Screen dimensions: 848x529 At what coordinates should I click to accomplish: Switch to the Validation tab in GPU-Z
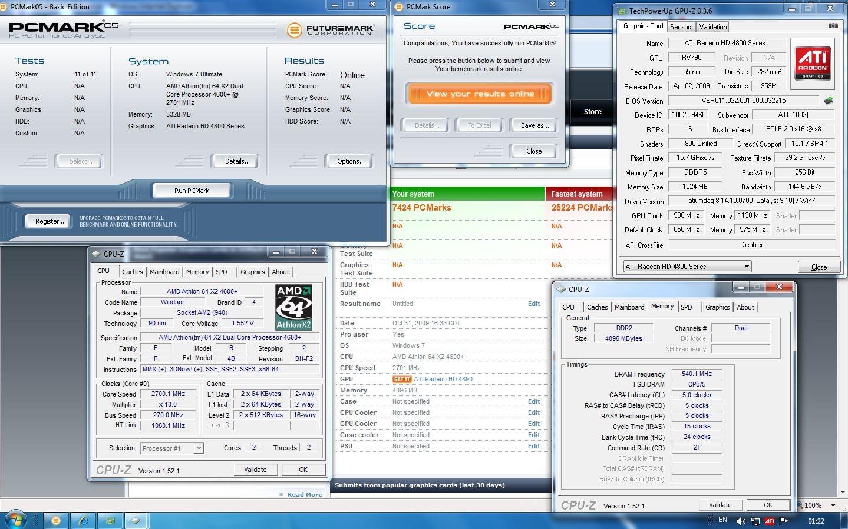pyautogui.click(x=712, y=27)
